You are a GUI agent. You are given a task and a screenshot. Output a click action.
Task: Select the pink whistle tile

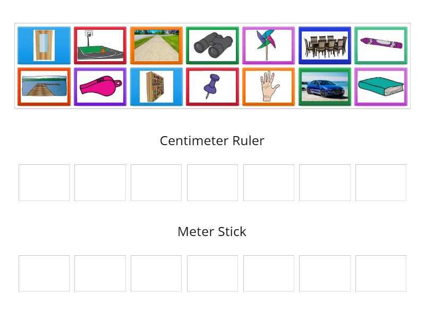100,87
